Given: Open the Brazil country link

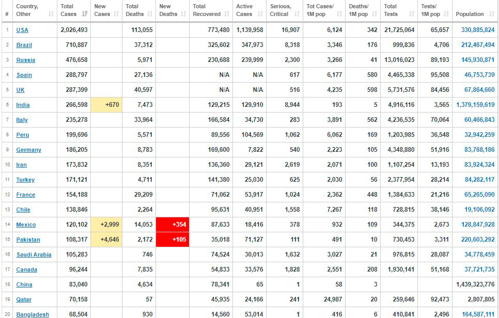Looking at the screenshot, I should [24, 45].
